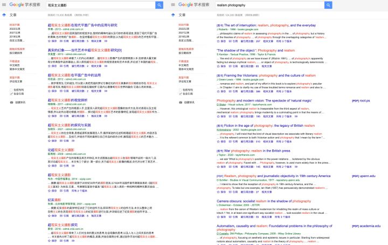Star-save result 'The art of interruption'
The height and width of the screenshot is (245, 388).
(218, 41)
